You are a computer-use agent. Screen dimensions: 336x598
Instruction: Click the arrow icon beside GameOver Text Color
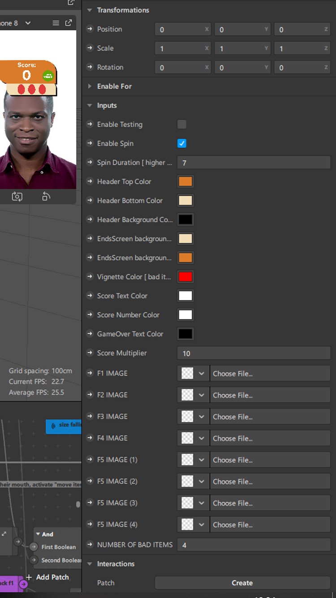click(x=90, y=334)
